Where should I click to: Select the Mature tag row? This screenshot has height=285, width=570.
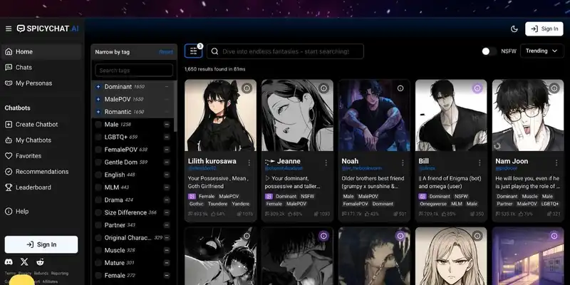[x=133, y=263]
